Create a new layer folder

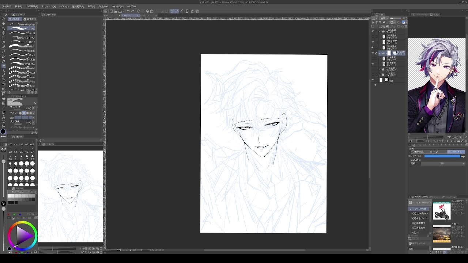[388, 26]
